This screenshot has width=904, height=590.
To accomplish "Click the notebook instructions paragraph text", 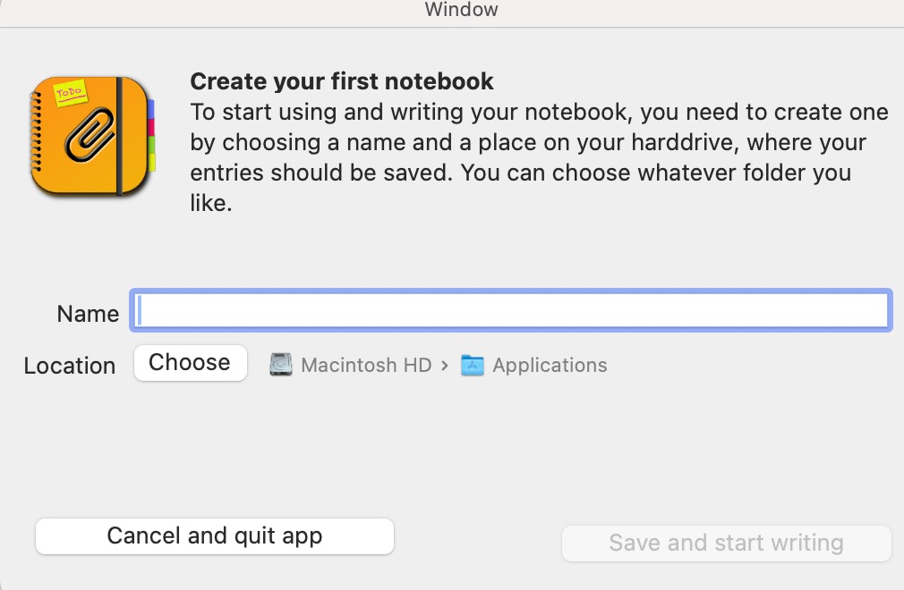I will pos(539,157).
